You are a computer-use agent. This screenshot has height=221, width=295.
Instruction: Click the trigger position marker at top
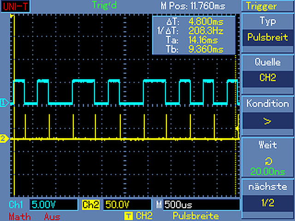(x=12, y=16)
